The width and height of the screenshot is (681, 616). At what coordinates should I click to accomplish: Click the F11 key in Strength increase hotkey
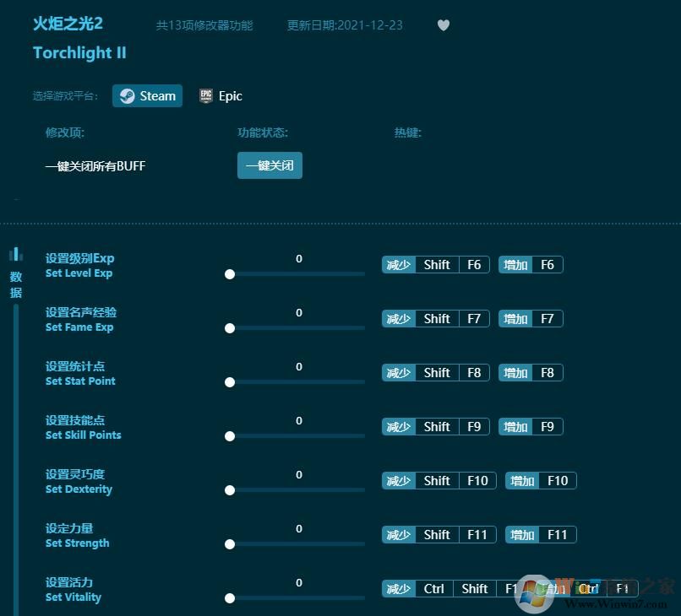pyautogui.click(x=558, y=535)
